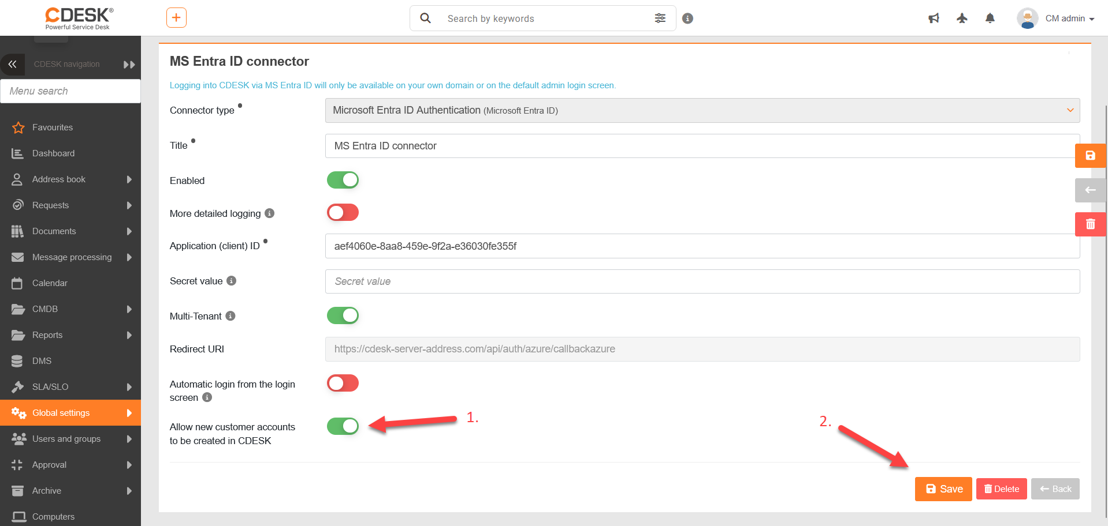This screenshot has width=1108, height=526.
Task: Expand the Address book submenu arrow
Action: point(129,179)
